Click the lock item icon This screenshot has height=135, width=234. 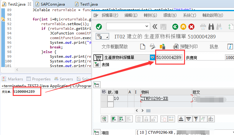[x=146, y=119]
